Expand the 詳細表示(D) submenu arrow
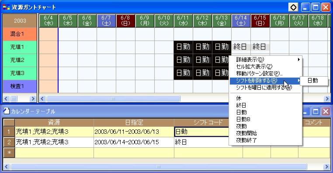 (x=298, y=60)
